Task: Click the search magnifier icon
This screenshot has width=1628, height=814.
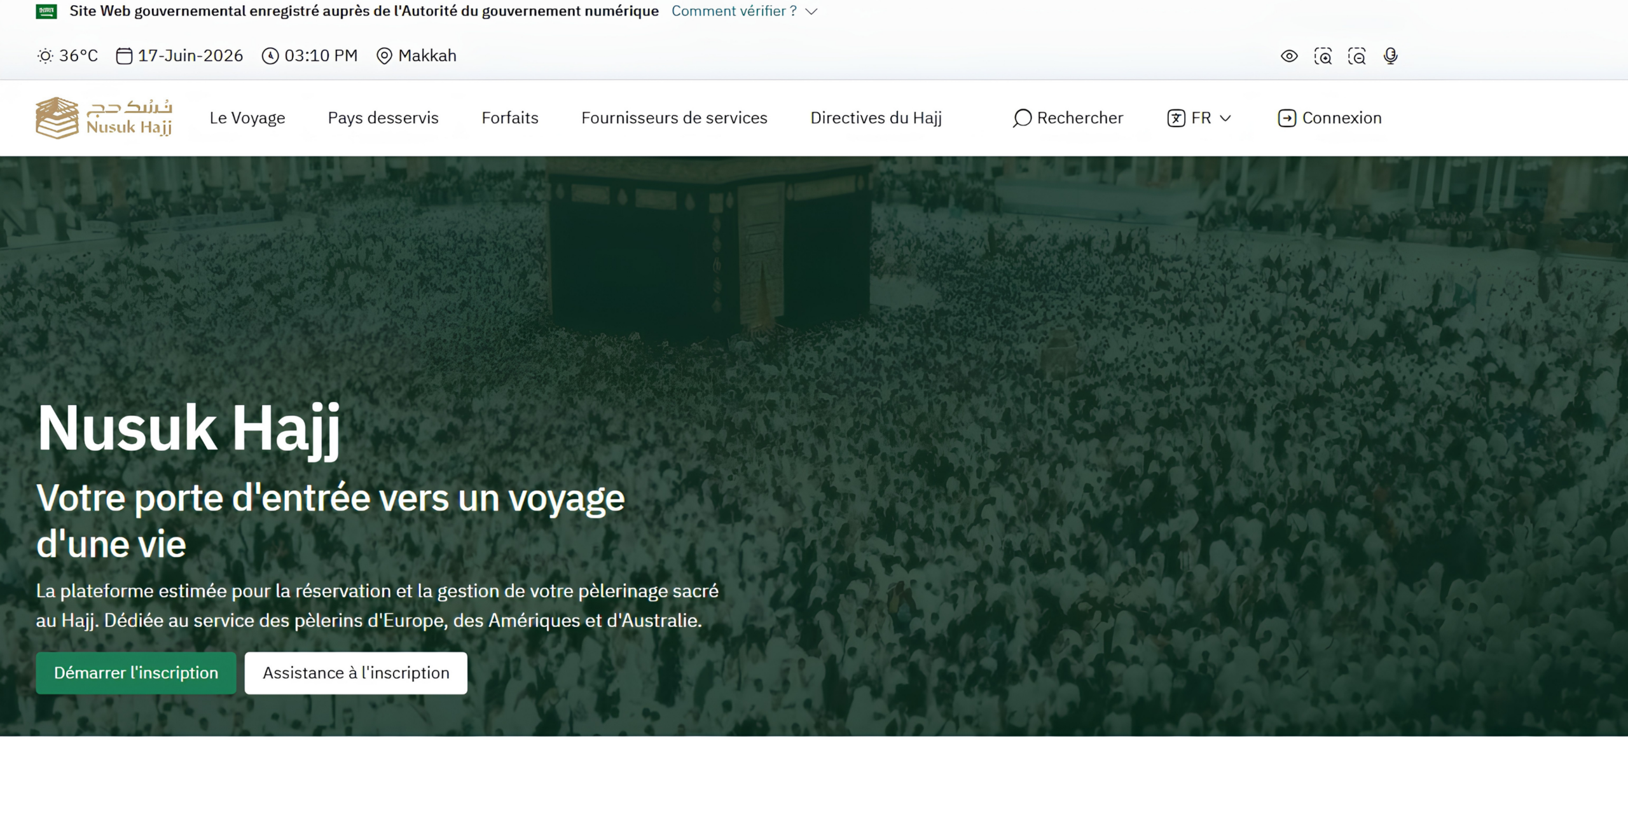Action: [x=1022, y=118]
